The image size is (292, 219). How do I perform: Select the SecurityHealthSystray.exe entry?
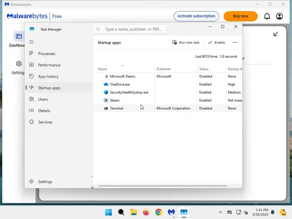tap(168, 92)
